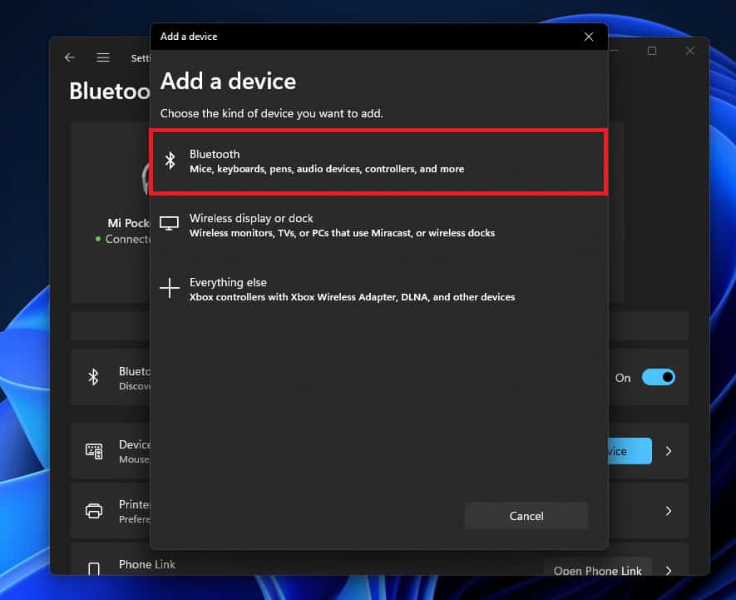Expand the Devices row chevron
Image resolution: width=736 pixels, height=600 pixels.
pyautogui.click(x=669, y=451)
